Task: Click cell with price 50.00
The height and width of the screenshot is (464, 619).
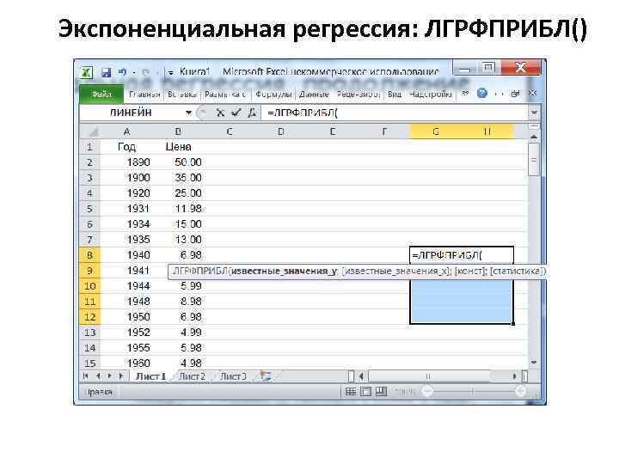Action: pos(178,162)
